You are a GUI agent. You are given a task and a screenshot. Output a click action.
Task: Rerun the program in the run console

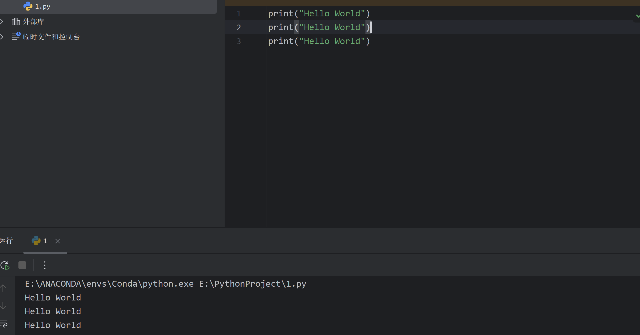tap(5, 265)
